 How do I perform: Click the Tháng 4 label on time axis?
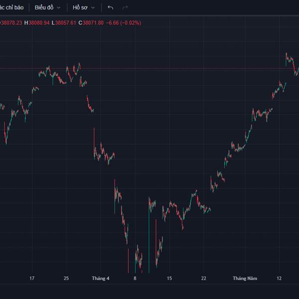click(x=101, y=279)
